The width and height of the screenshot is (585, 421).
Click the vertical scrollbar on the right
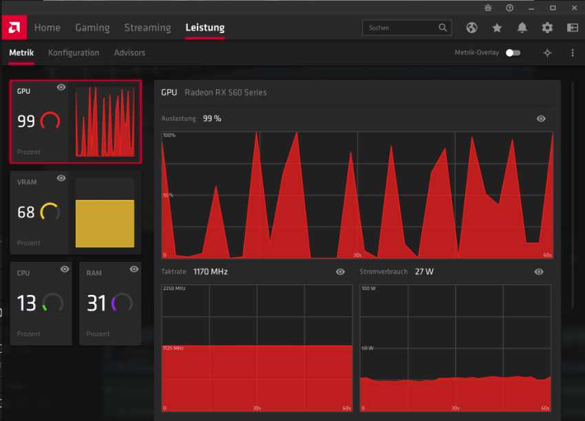[x=573, y=195]
